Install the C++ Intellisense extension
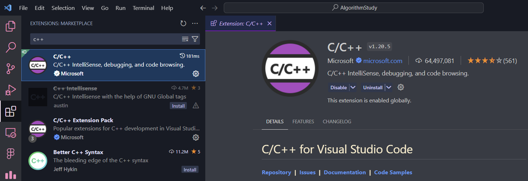 click(178, 106)
